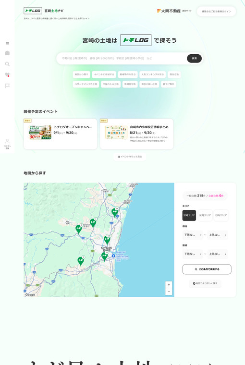Screen dimensions: 245x365
Task: Click the 平屋の入る土地 quick tag
Action: 110,84
